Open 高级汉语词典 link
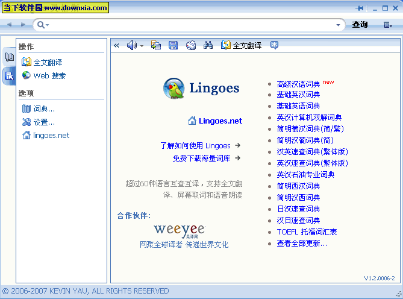 pos(298,84)
